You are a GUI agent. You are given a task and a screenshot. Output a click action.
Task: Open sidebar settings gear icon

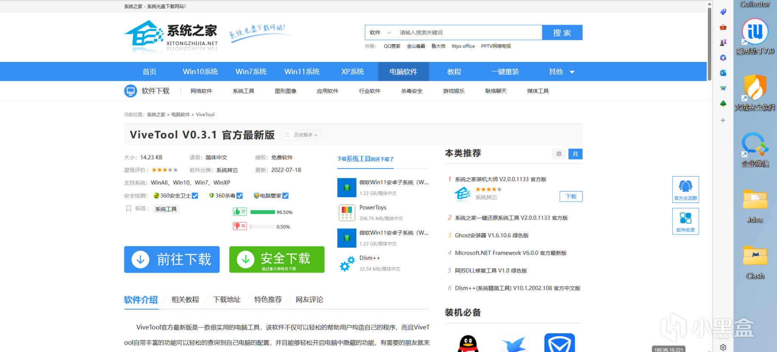[x=723, y=347]
